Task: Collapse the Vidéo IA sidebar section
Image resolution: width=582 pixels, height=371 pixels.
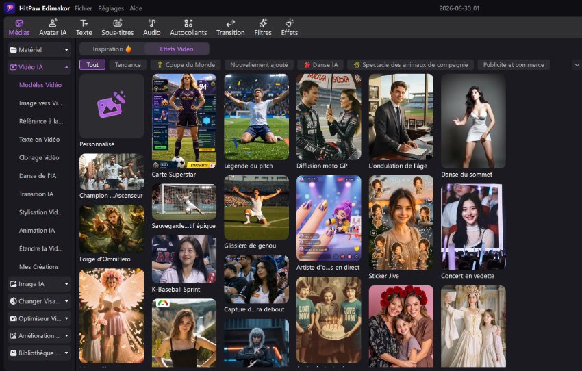Action: [39, 67]
